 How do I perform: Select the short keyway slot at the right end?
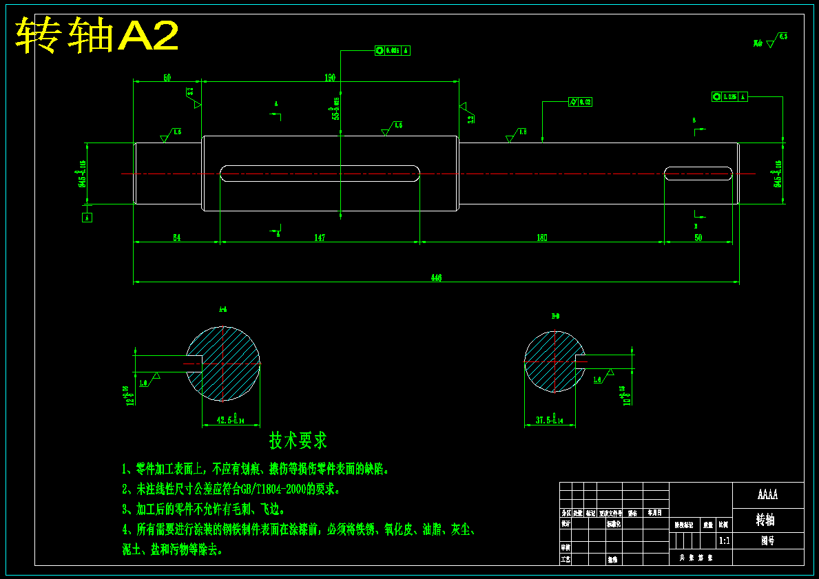point(698,173)
